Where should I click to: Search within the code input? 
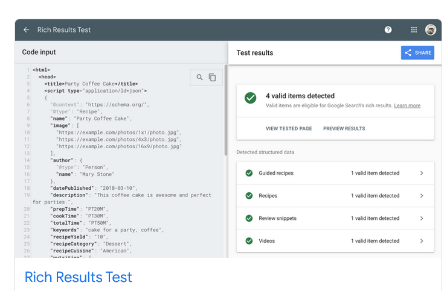click(199, 77)
